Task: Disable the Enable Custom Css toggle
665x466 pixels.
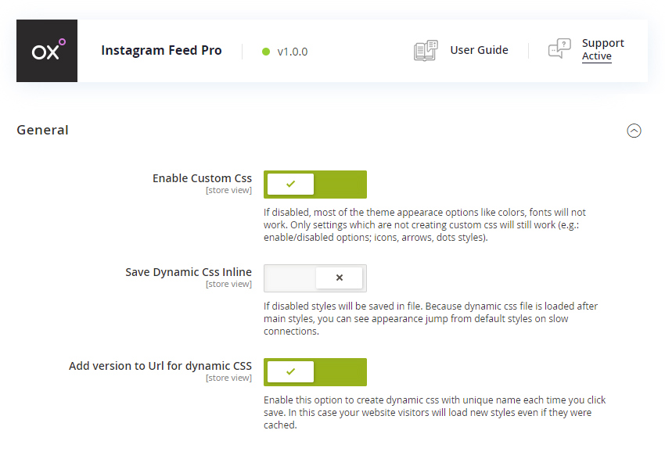Action: click(x=315, y=185)
